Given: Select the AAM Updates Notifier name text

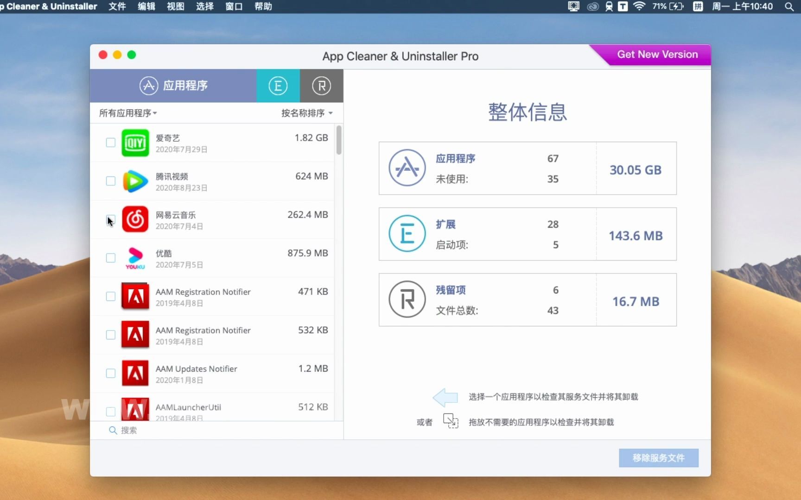Looking at the screenshot, I should [x=196, y=369].
